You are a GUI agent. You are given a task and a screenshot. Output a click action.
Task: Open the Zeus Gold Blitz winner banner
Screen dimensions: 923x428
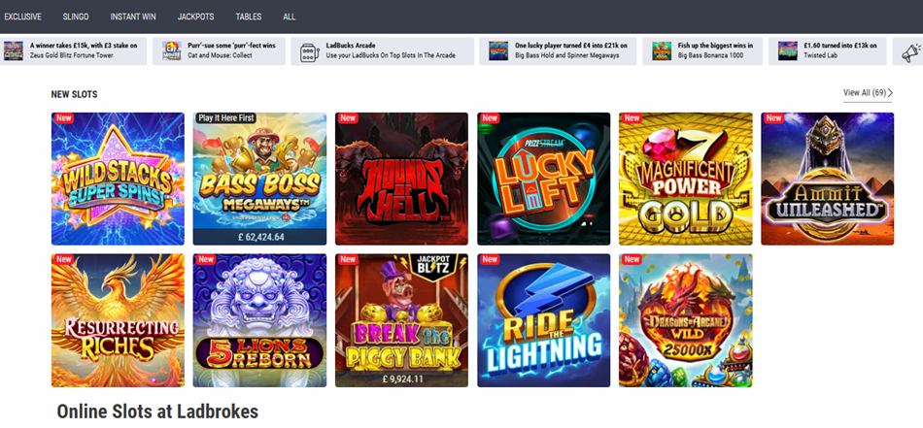(73, 51)
